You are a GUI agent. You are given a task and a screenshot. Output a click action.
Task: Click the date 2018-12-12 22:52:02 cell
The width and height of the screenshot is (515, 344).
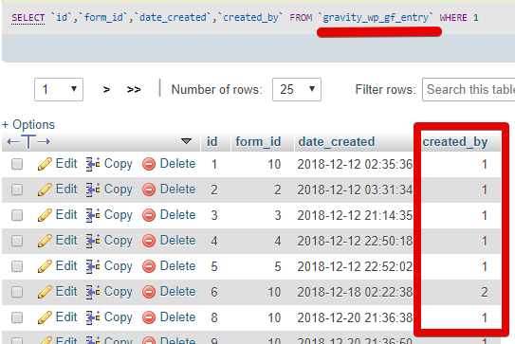click(355, 266)
